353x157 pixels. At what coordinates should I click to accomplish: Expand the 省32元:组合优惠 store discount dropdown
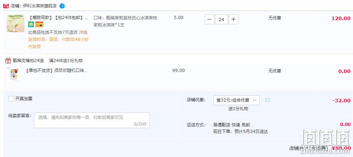[236, 100]
